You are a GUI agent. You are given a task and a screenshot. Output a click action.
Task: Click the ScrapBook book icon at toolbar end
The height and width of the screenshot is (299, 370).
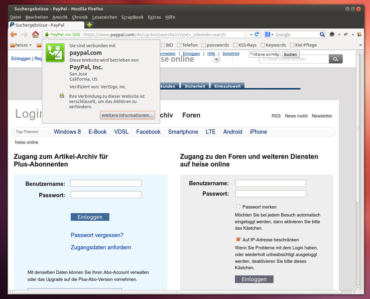pyautogui.click(x=360, y=34)
